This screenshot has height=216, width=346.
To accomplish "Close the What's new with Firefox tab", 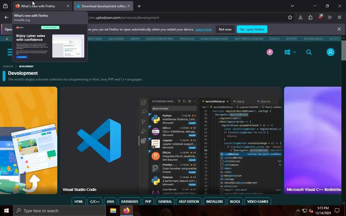I will (68, 6).
